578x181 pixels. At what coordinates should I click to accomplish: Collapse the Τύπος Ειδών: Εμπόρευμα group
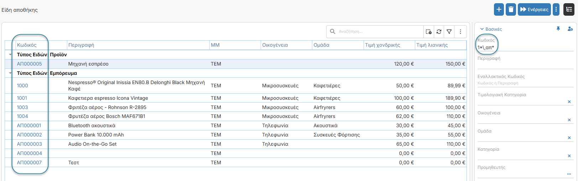click(x=10, y=73)
